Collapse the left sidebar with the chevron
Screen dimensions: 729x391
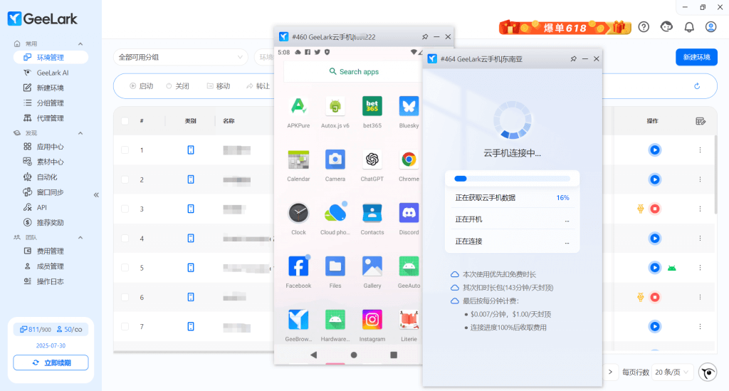point(96,194)
